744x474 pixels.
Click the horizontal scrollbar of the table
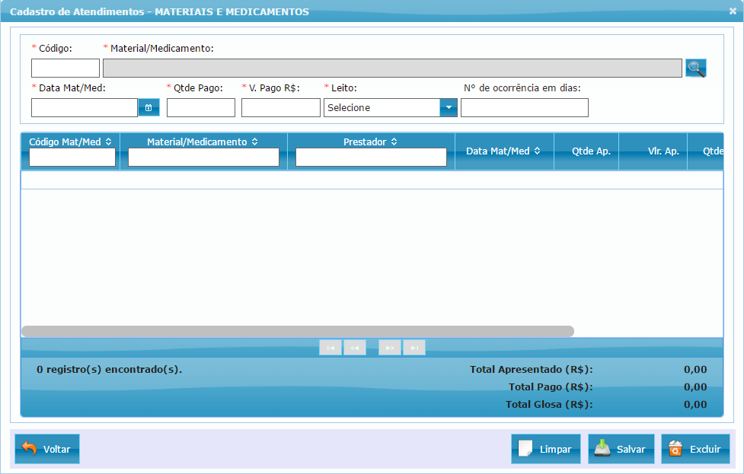297,331
